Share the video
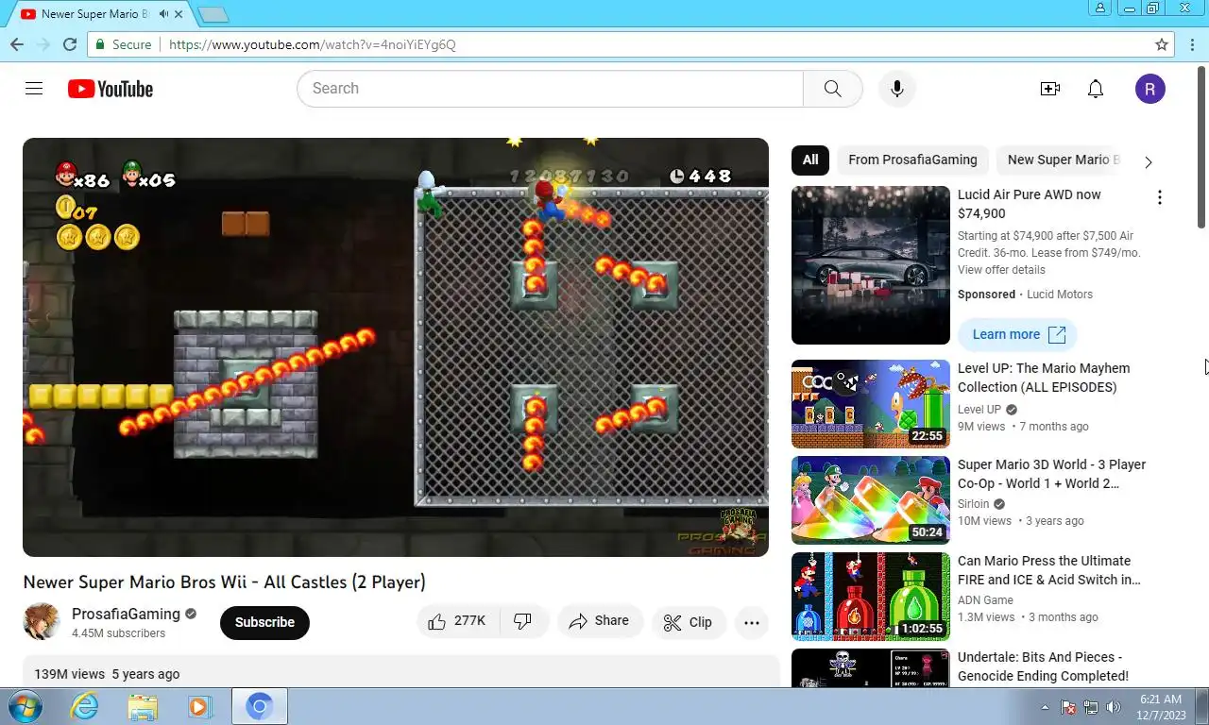 click(x=599, y=621)
